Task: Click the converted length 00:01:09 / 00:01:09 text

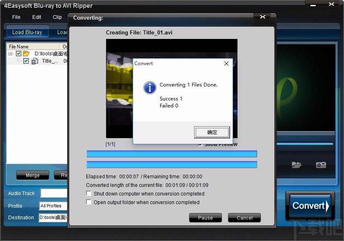Action: 187,185
